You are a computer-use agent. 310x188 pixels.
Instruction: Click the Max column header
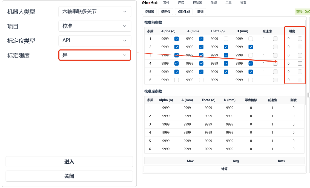point(190,161)
